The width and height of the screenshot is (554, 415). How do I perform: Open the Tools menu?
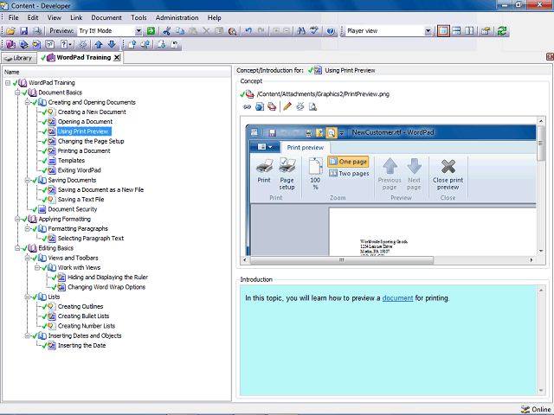(x=138, y=17)
